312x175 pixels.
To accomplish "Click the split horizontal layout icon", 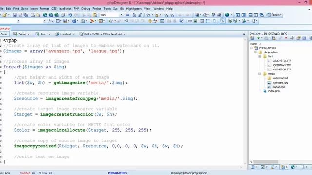I will [250, 15].
